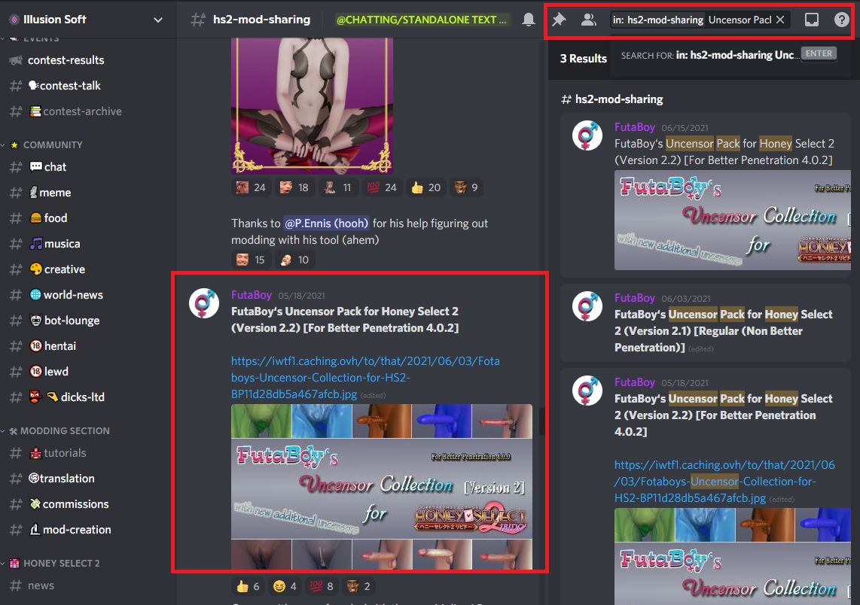Toggle the thumbs up reaction showing 6
The height and width of the screenshot is (605, 860).
(247, 586)
